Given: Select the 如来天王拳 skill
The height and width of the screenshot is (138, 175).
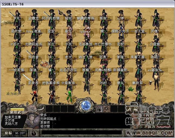Looking at the screenshot, I should coord(13,117).
